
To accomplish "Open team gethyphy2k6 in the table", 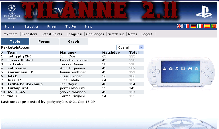I will [19, 56].
